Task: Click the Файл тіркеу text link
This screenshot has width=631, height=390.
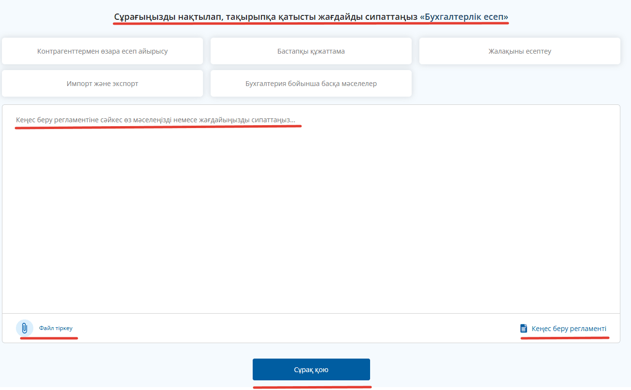Action: point(56,328)
